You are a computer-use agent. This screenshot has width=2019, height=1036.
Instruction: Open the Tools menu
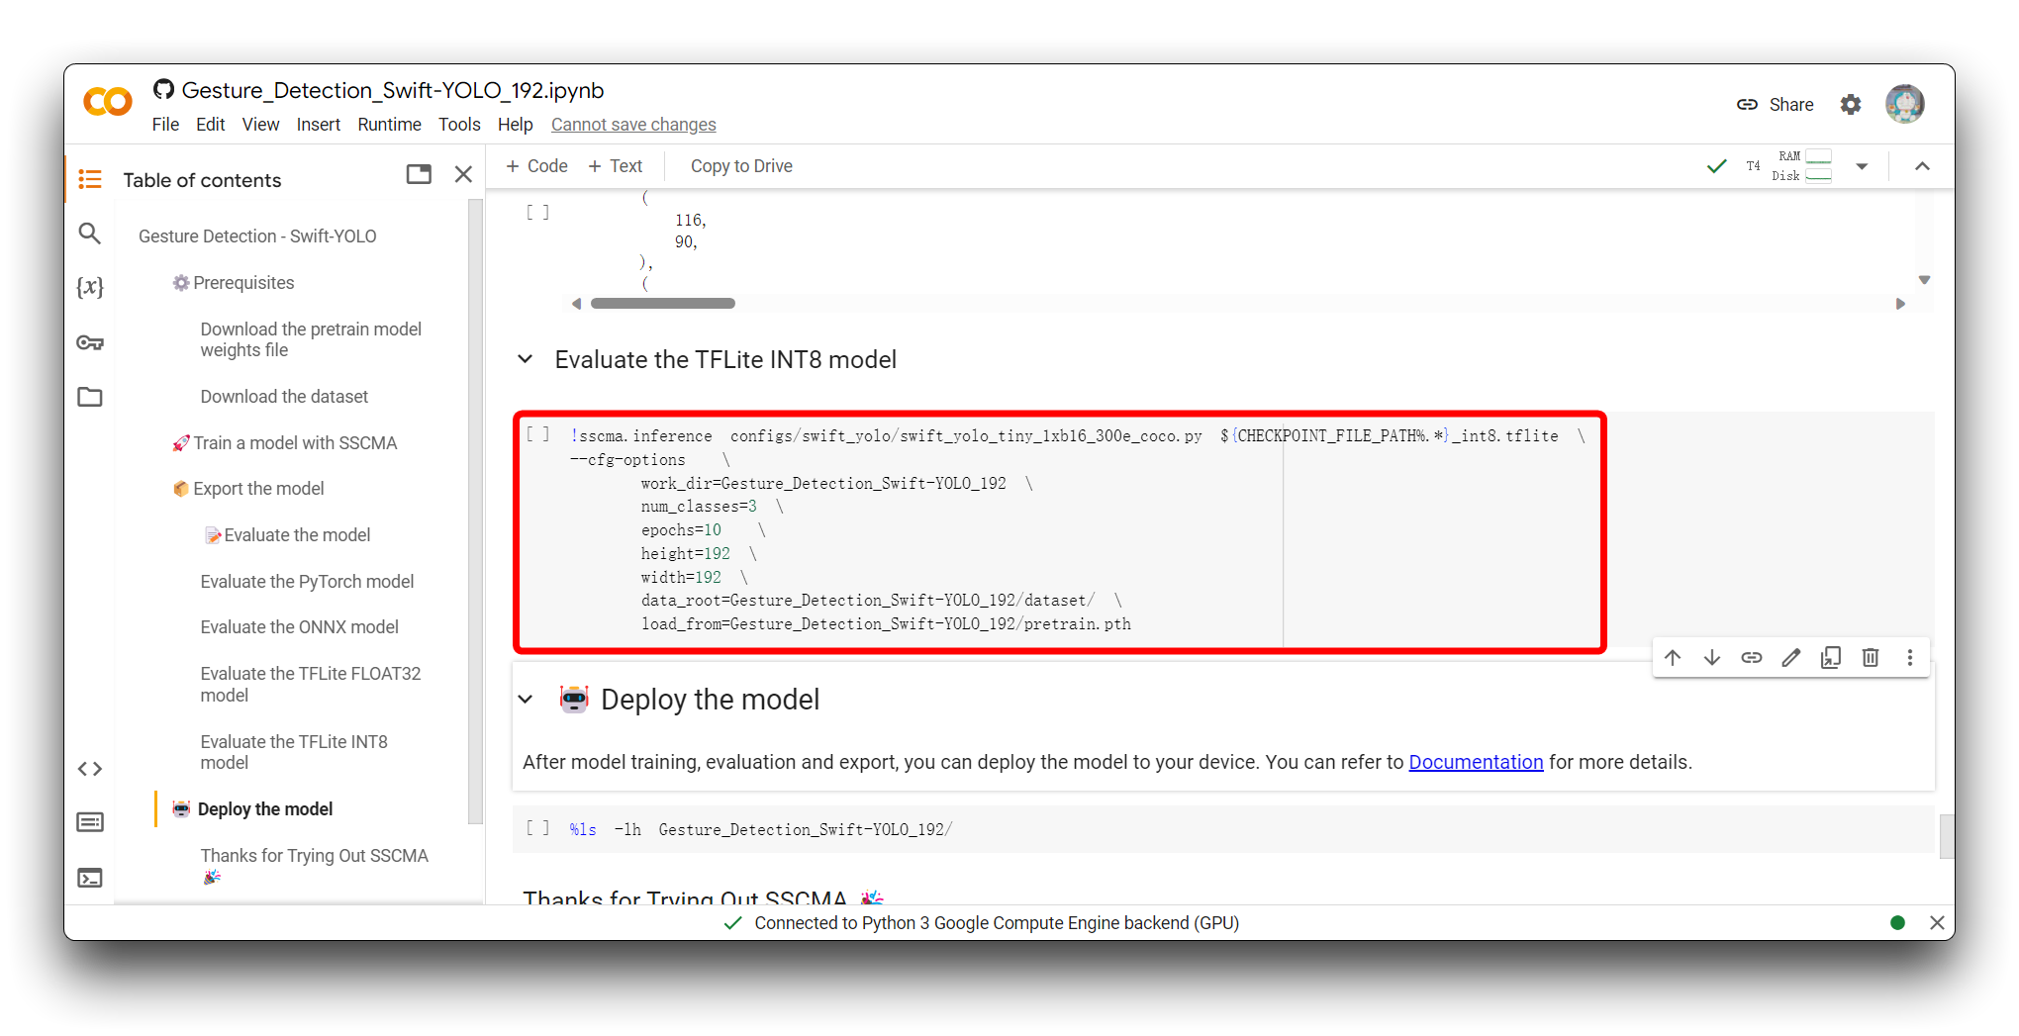(459, 125)
